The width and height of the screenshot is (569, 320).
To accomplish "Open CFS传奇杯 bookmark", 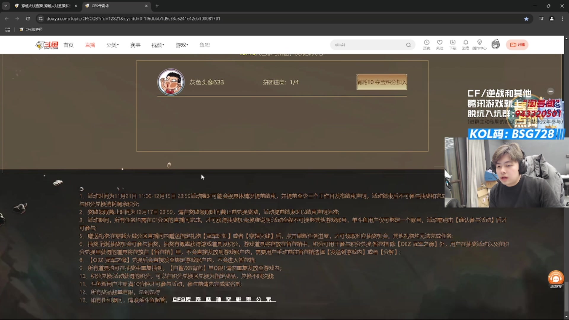I will click(x=31, y=30).
